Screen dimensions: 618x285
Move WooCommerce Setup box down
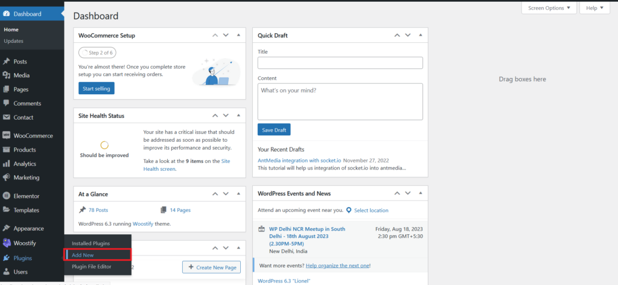pos(226,35)
